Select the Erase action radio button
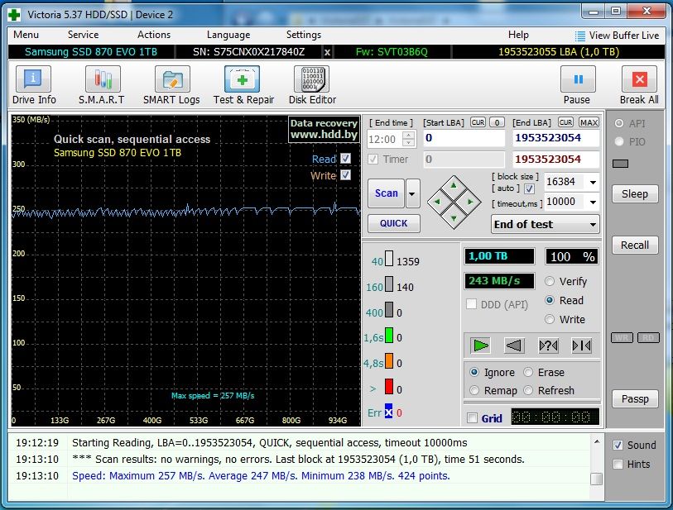673x510 pixels. pos(528,372)
